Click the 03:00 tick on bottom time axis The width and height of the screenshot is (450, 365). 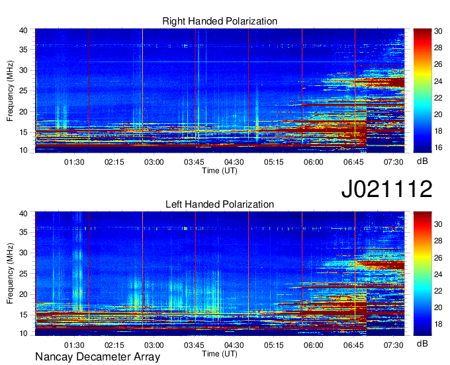click(x=154, y=345)
